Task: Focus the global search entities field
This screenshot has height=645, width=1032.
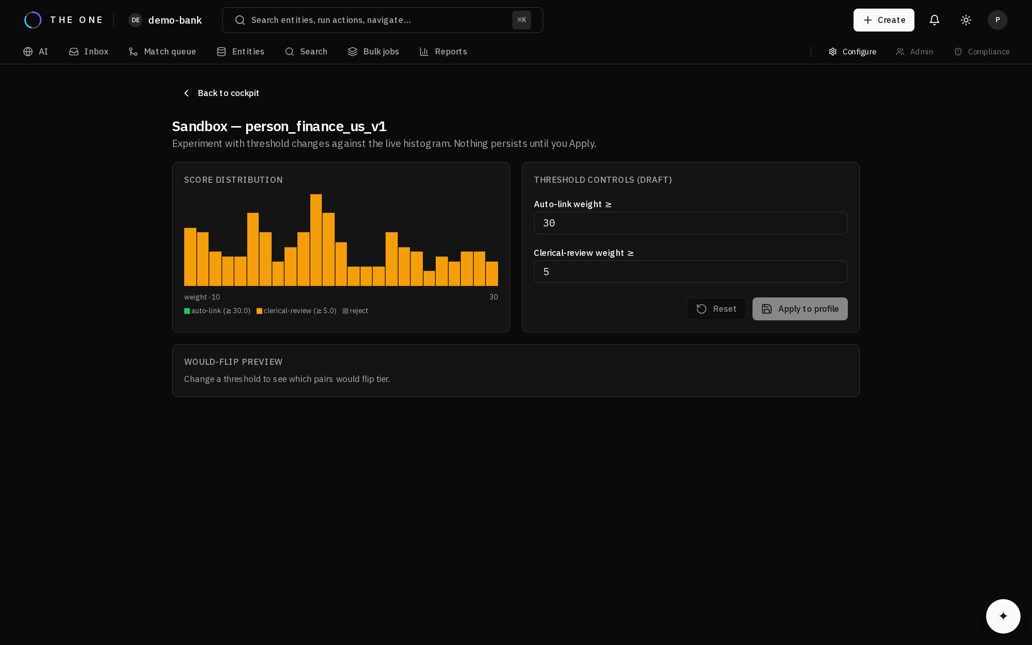Action: tap(382, 20)
